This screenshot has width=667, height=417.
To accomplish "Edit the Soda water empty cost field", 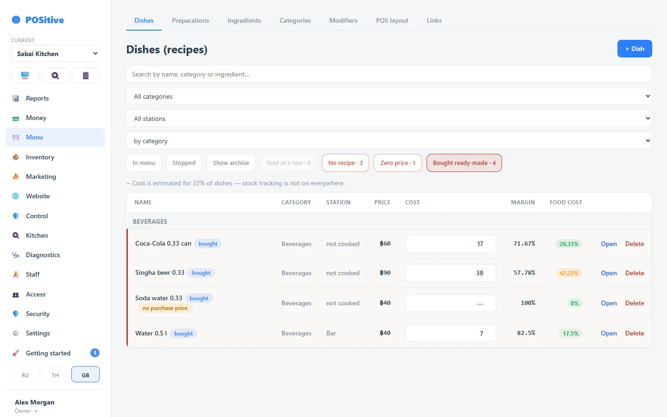I will coord(451,303).
